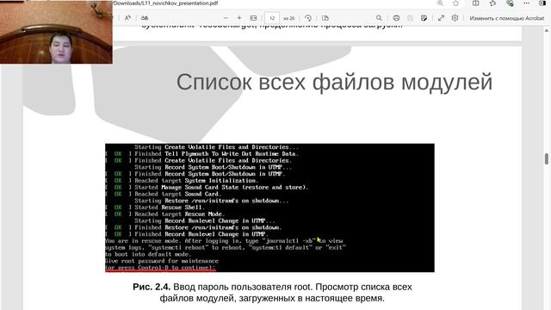Open PDF viewer settings gear
The image size is (551, 310).
(455, 18)
